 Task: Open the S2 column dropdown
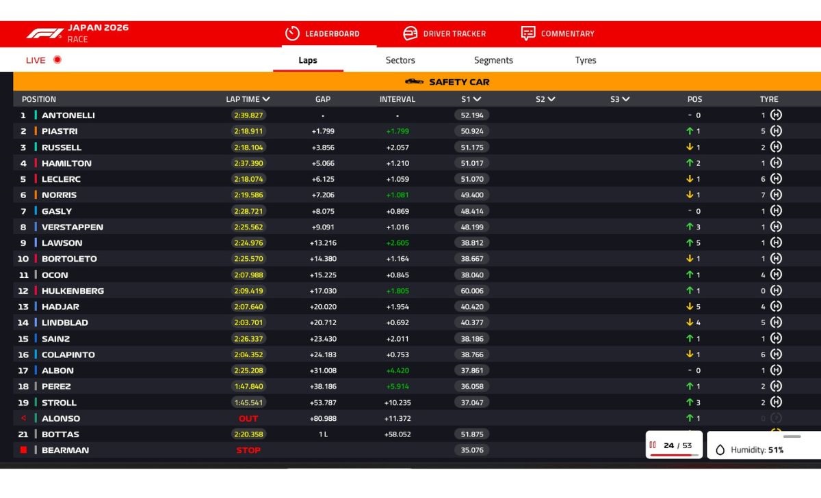click(551, 99)
